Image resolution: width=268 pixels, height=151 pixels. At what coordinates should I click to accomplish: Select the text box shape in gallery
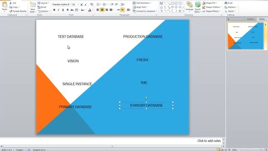(x=161, y=3)
